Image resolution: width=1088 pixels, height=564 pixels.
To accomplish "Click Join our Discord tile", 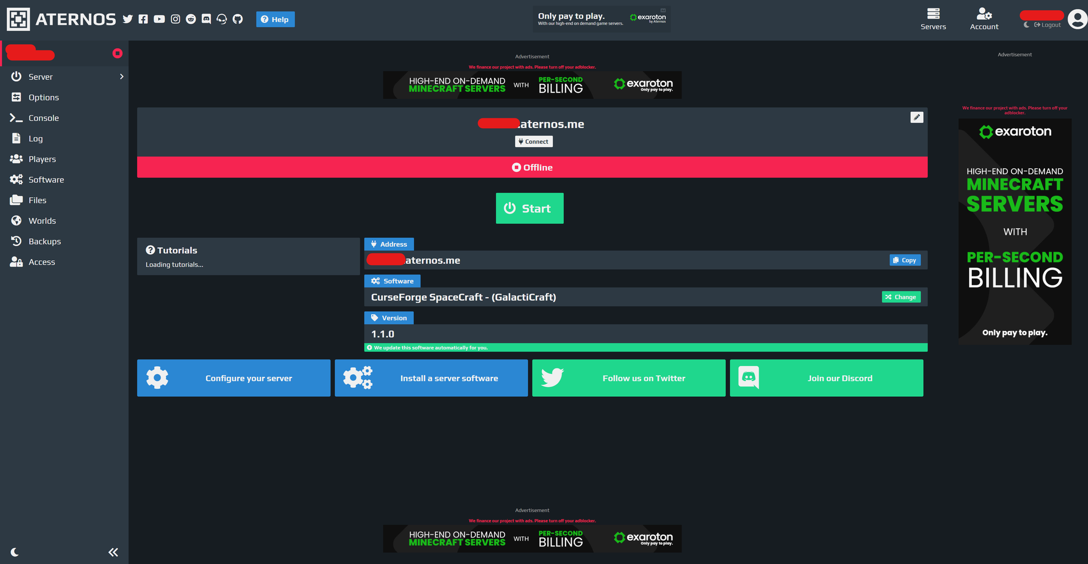I will pos(826,378).
